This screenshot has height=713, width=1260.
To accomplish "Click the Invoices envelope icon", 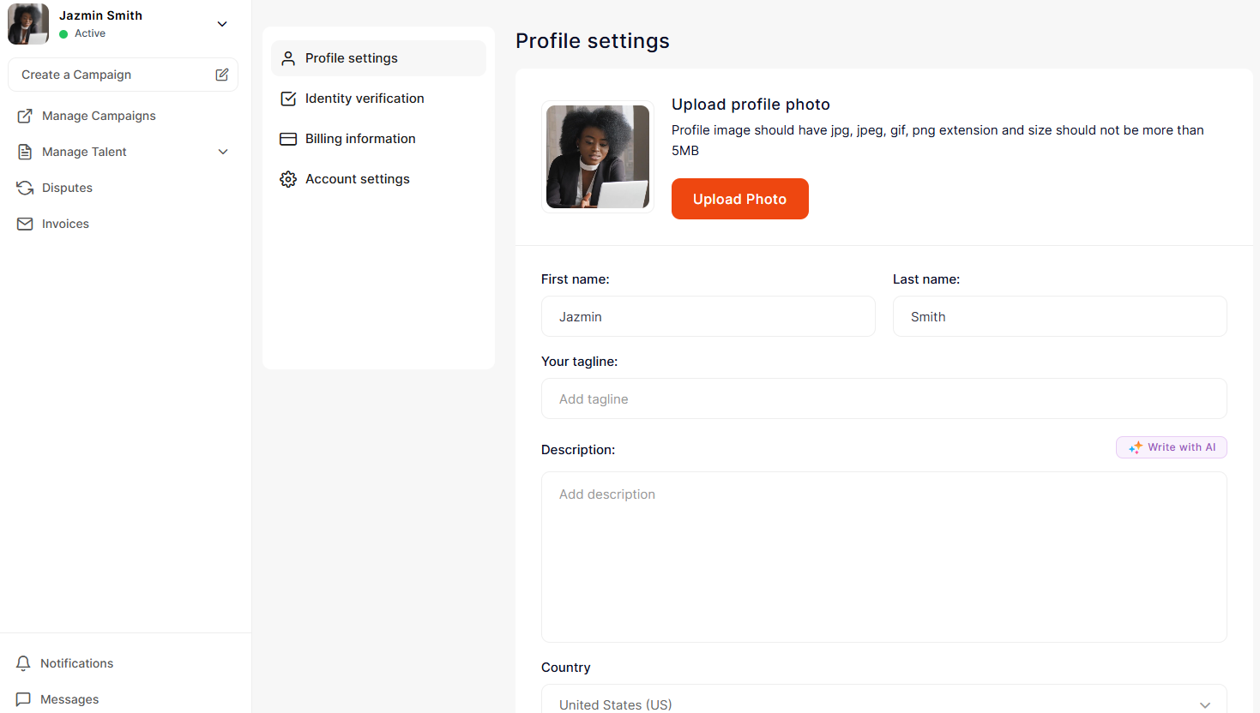I will 25,224.
